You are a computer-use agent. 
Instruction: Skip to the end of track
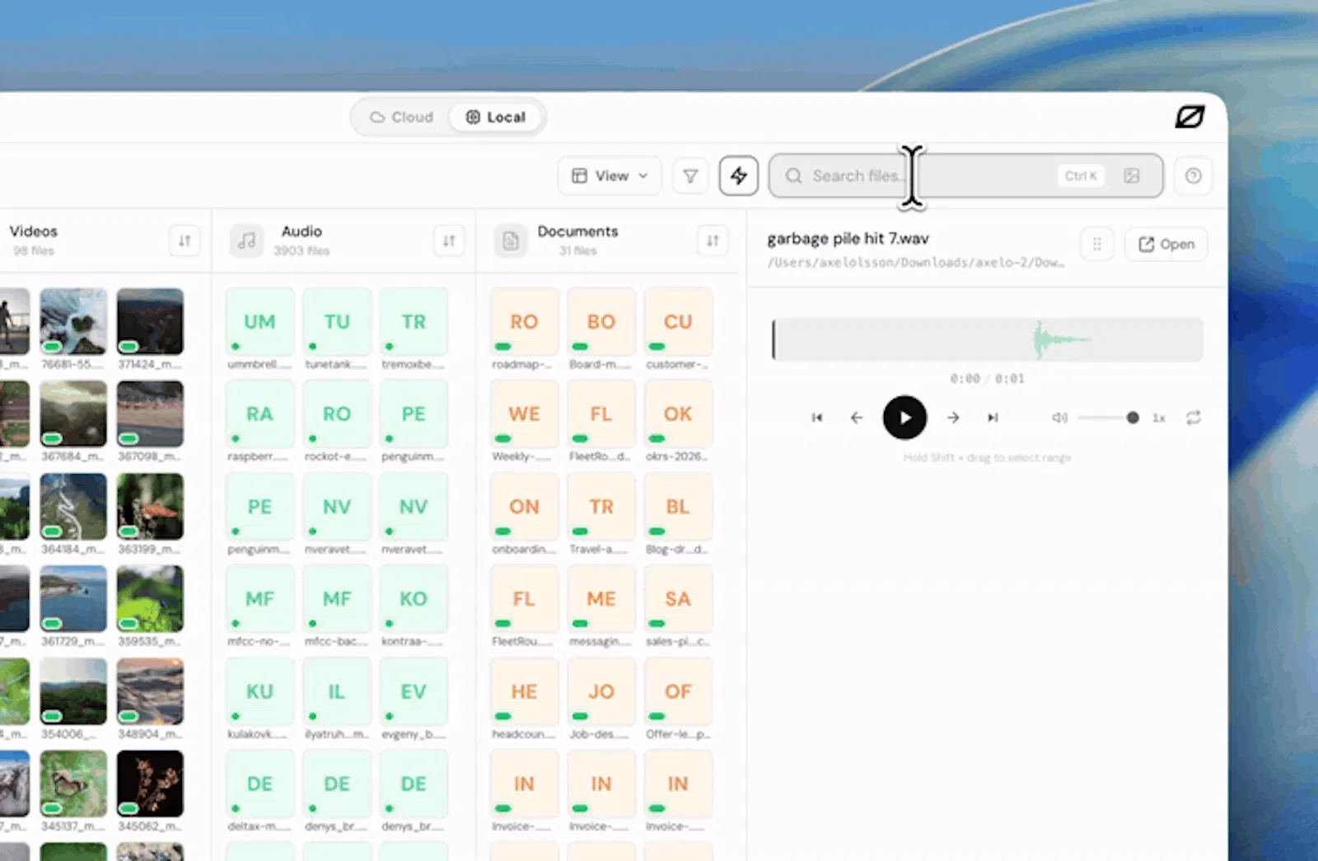pos(993,418)
